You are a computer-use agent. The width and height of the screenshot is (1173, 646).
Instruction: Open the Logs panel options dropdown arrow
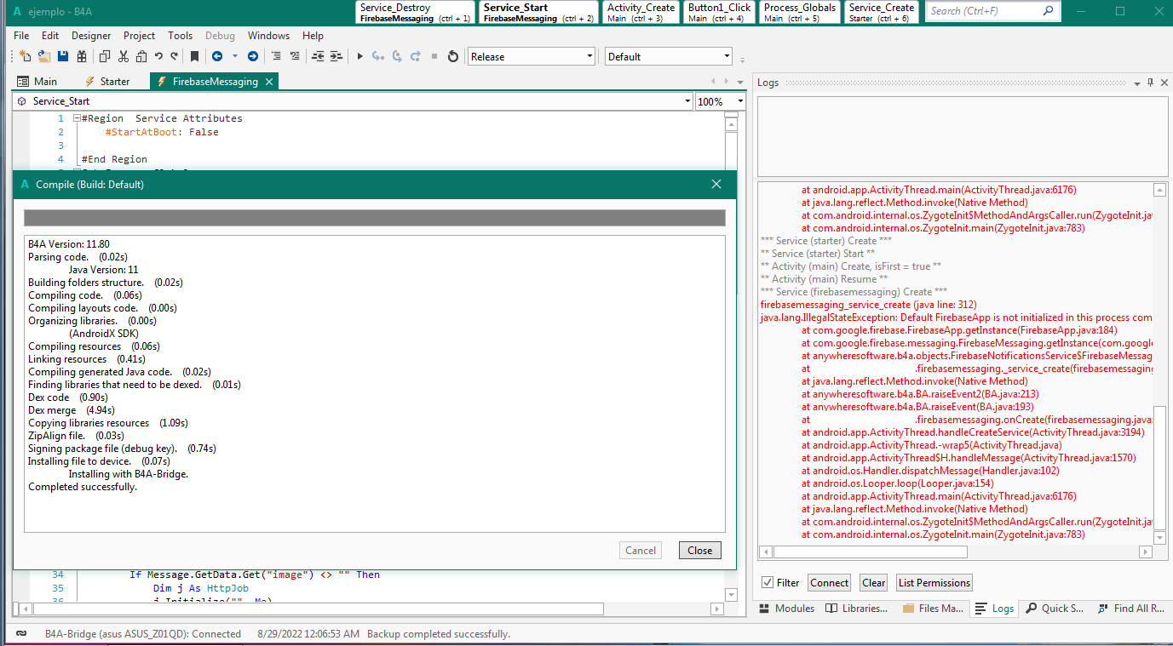pos(1138,83)
